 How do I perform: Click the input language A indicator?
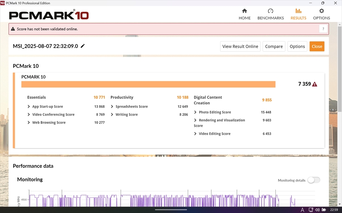302,210
